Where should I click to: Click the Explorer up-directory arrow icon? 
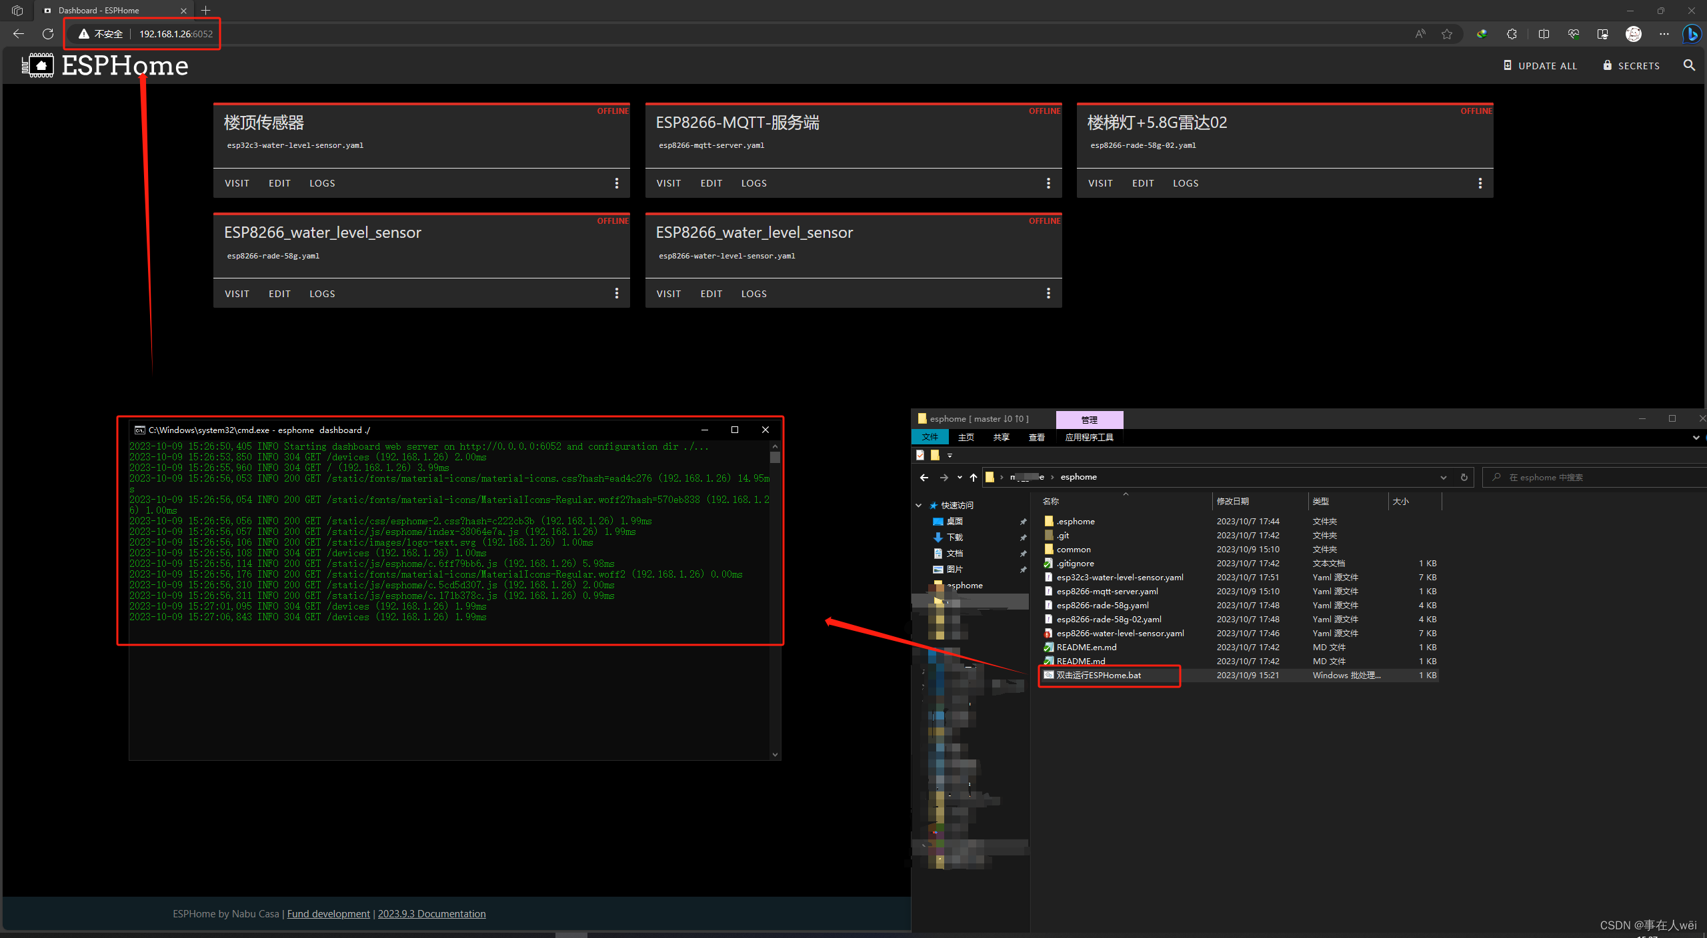[x=974, y=477]
